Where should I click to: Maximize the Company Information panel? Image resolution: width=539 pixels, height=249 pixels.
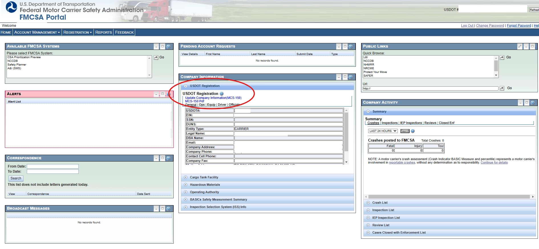point(345,77)
